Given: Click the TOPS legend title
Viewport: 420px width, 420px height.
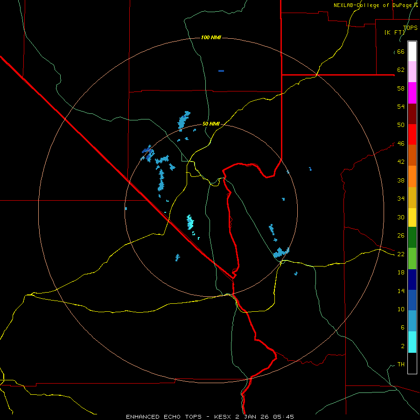Looking at the screenshot, I should coord(410,28).
